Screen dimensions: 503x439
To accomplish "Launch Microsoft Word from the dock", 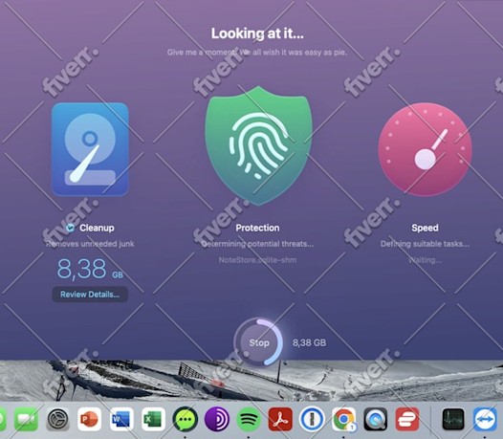I will (121, 419).
